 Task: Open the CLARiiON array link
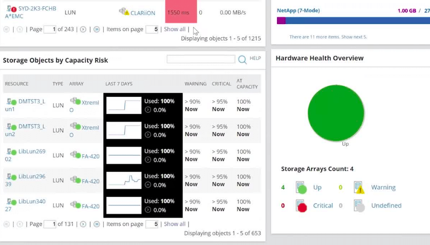[x=142, y=13]
